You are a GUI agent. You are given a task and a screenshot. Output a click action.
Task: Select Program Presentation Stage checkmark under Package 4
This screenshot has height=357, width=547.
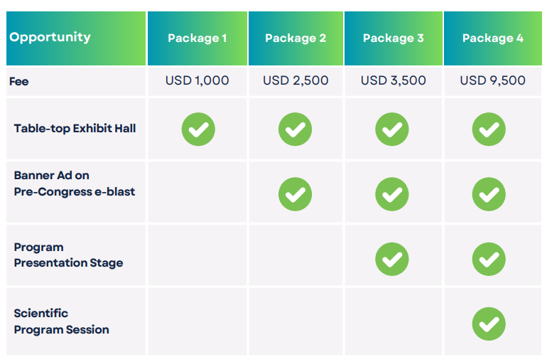click(489, 259)
